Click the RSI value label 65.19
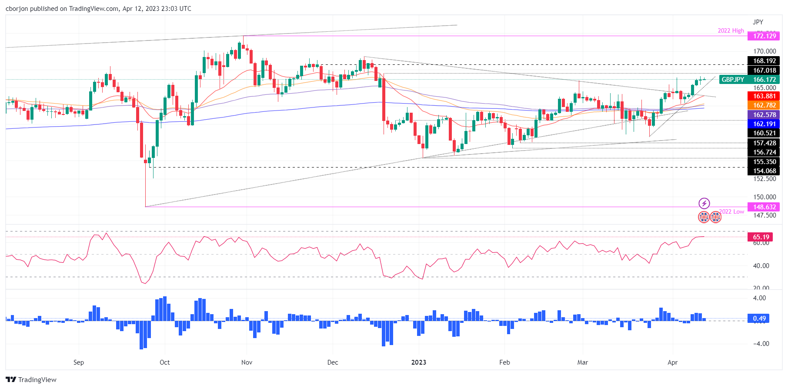Image resolution: width=788 pixels, height=389 pixels. point(761,237)
